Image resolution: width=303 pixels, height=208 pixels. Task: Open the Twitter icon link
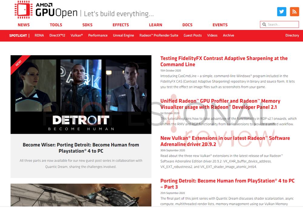281,12
